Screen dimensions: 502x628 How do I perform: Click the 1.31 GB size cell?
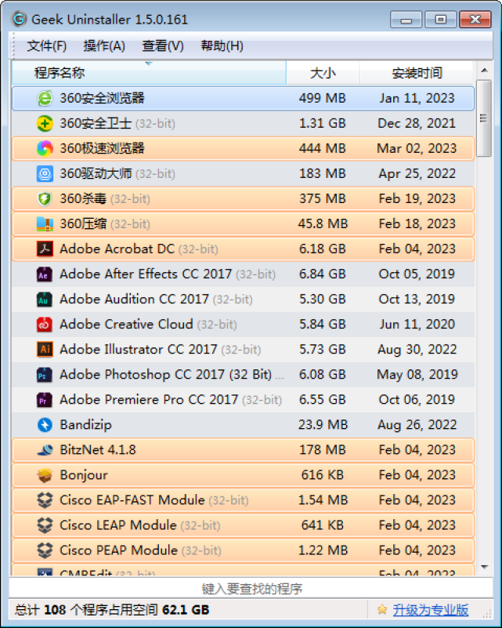323,123
